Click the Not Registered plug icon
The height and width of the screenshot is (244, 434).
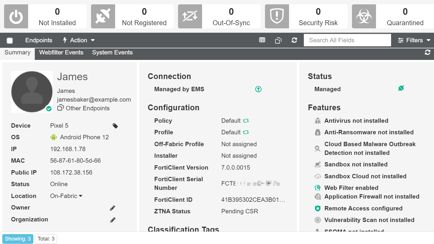pyautogui.click(x=103, y=16)
